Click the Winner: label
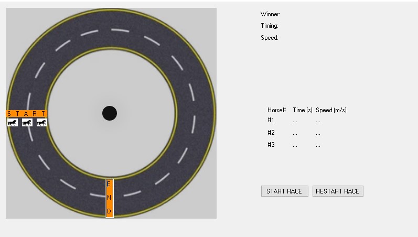Screen dimensions: 418x237 (x=270, y=14)
